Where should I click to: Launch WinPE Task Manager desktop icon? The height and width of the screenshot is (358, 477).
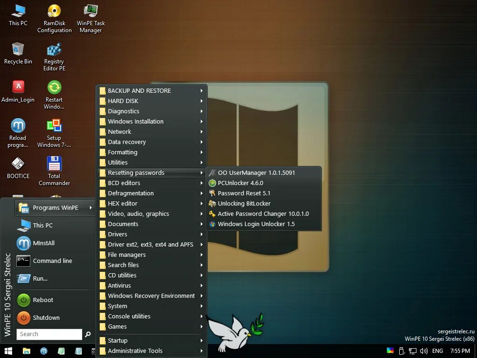pyautogui.click(x=91, y=18)
